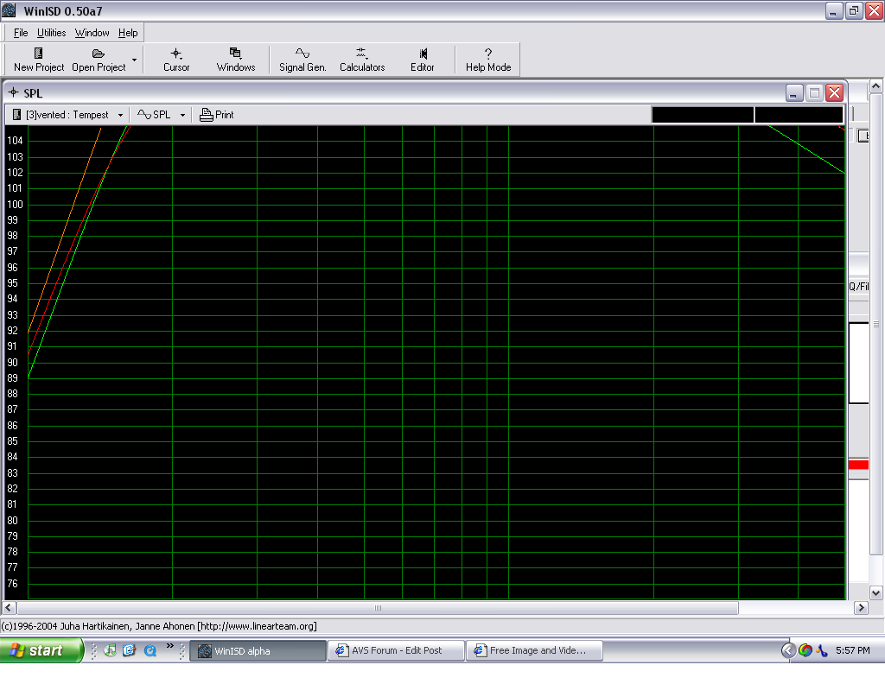Open the Utilities menu

[51, 33]
